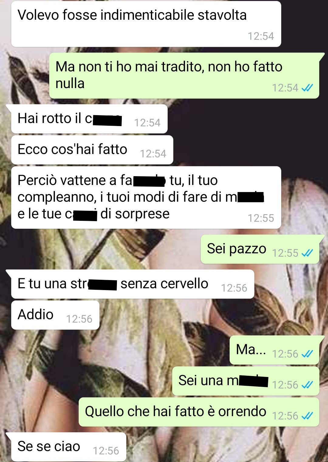328x462 pixels.
Task: Tap the 'Addio' message bubble
Action: coord(55,315)
